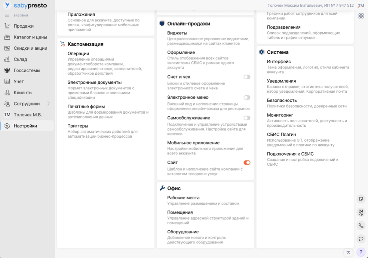Select Клиенты in the left menu
The width and height of the screenshot is (368, 258).
point(23,93)
